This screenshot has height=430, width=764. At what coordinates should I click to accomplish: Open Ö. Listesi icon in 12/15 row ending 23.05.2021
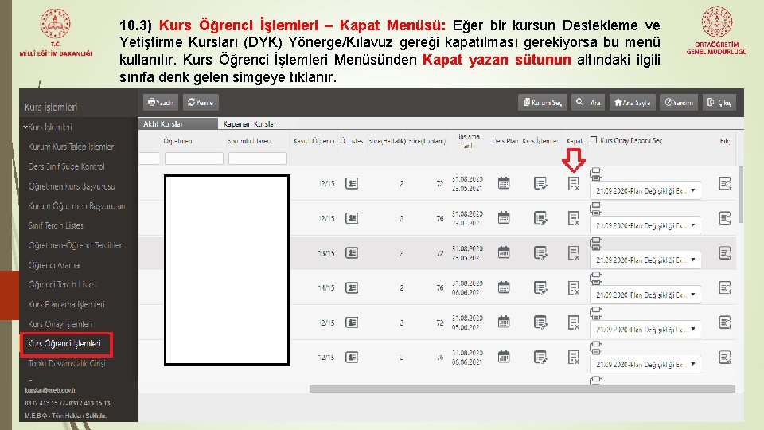point(352,183)
